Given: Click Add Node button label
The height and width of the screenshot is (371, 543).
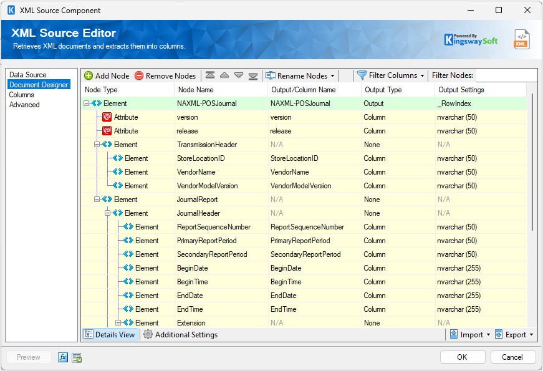Looking at the screenshot, I should pos(112,75).
